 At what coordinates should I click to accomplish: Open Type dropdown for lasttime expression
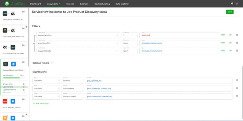coord(46,81)
